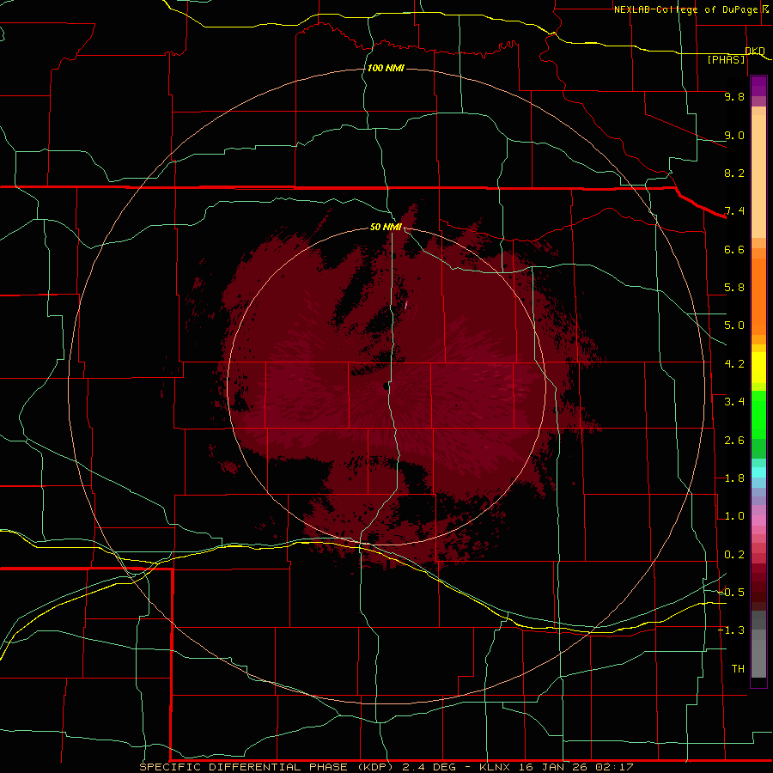The image size is (773, 773).
Task: Click the 7.4 value on the color scale
Action: (x=734, y=211)
